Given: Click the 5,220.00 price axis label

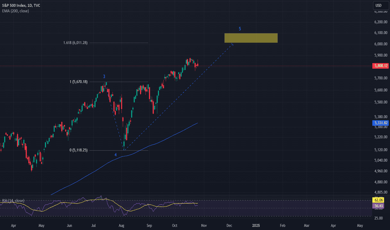Looking at the screenshot, I should coord(381,137).
